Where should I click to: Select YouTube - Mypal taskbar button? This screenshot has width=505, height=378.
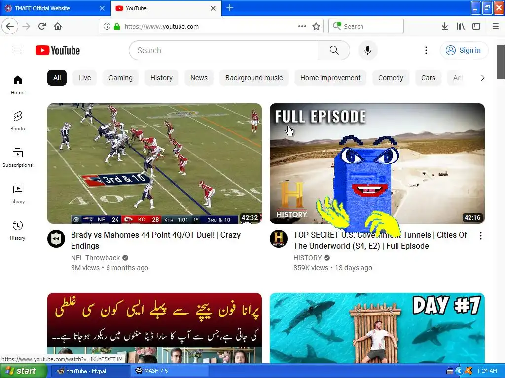click(90, 371)
